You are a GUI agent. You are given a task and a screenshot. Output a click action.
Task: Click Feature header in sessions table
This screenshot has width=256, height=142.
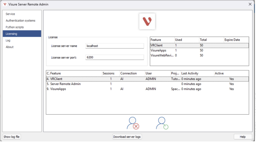click(x=76, y=73)
